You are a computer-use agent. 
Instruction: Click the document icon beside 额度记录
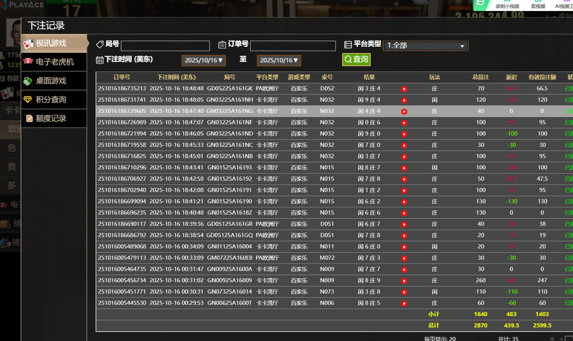click(29, 118)
